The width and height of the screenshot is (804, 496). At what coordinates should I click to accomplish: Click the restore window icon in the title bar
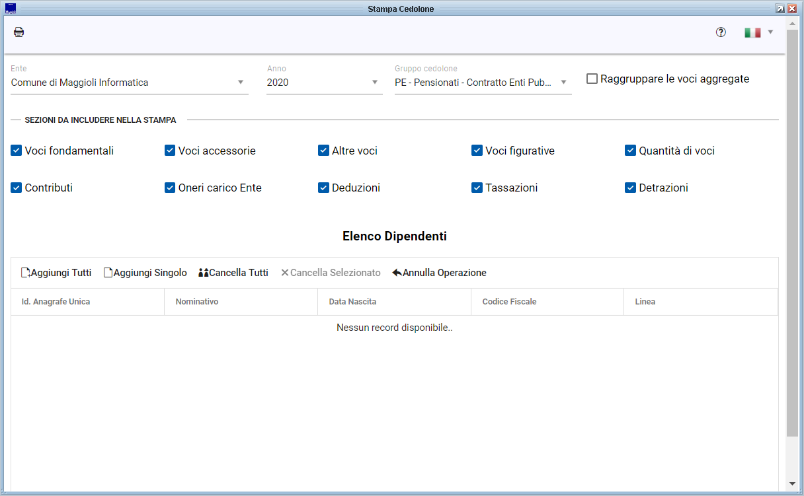coord(780,9)
